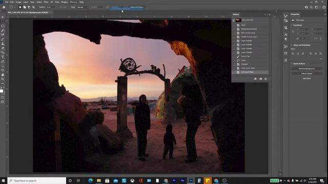Swap foreground and background colors
This screenshot has height=184, width=328.
coord(4,88)
